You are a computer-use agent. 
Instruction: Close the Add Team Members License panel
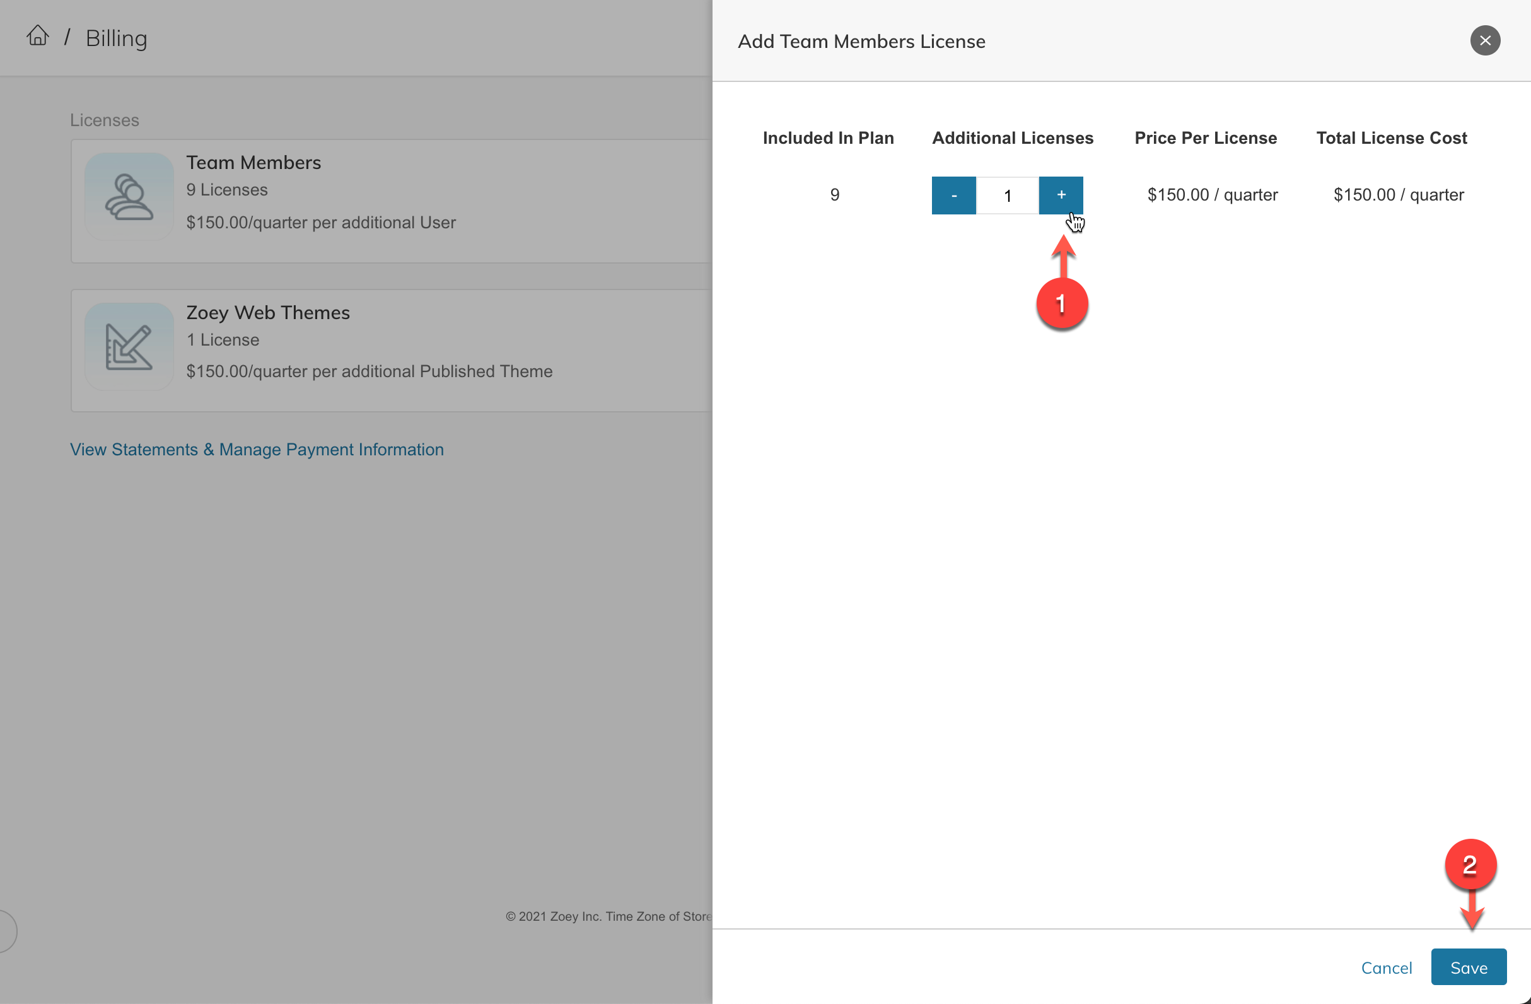pyautogui.click(x=1485, y=40)
